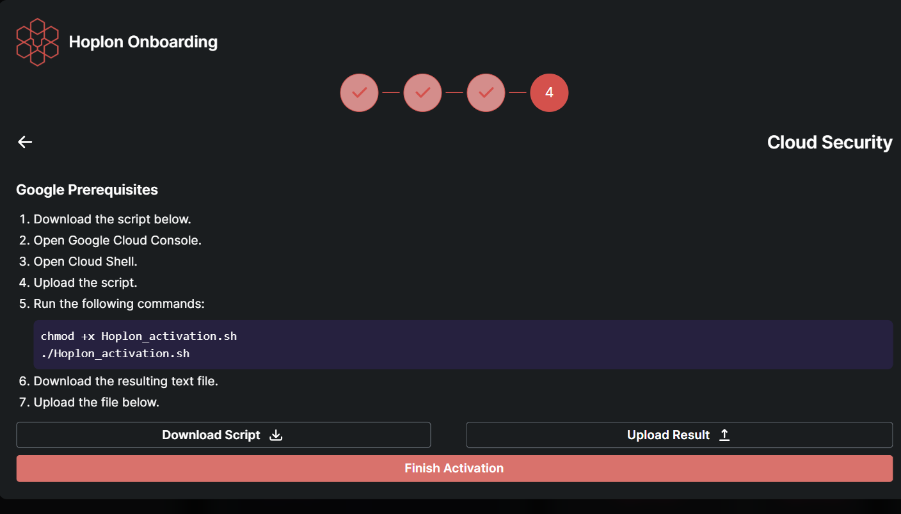
Task: Select step 4 circle in progress bar
Action: pos(549,93)
